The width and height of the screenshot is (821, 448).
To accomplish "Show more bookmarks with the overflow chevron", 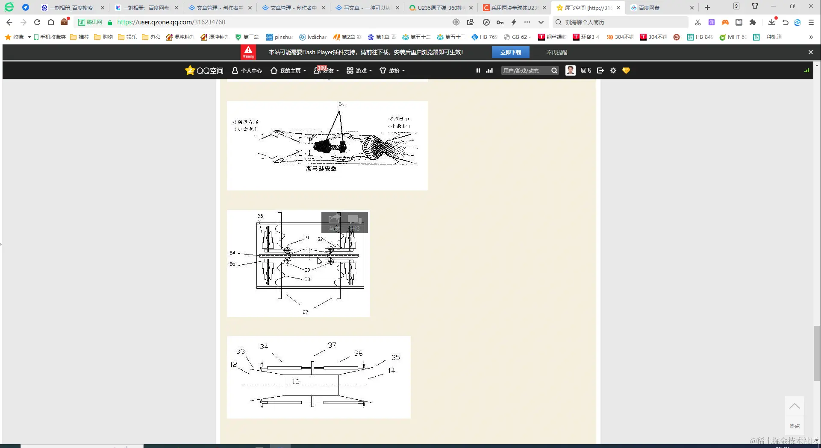I will click(811, 37).
